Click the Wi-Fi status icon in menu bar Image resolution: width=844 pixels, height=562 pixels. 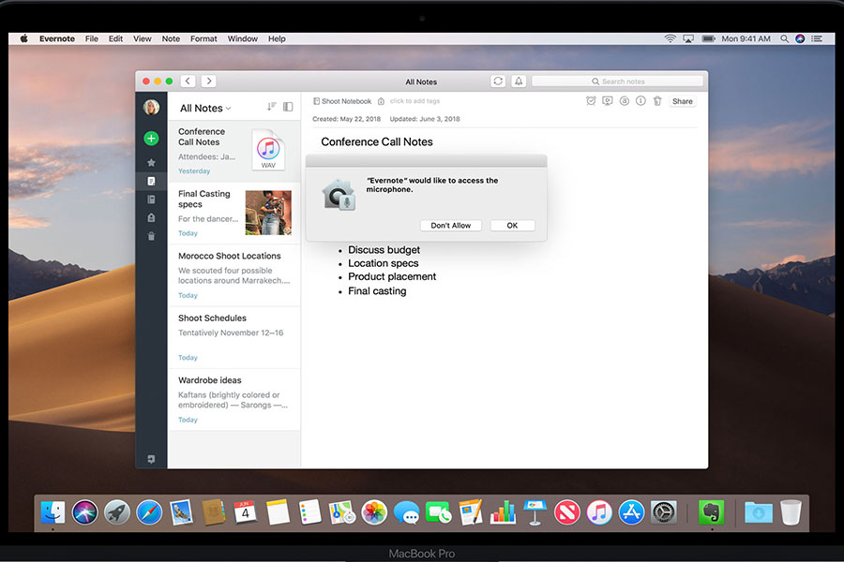[671, 38]
